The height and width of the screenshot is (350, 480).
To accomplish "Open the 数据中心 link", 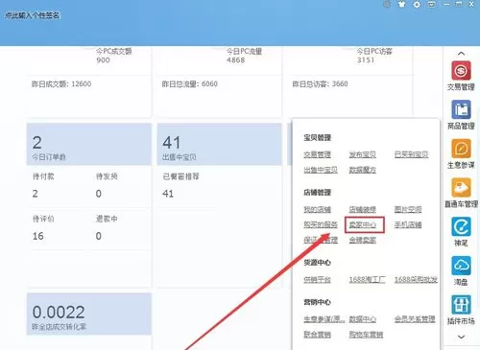I will coord(363,319).
